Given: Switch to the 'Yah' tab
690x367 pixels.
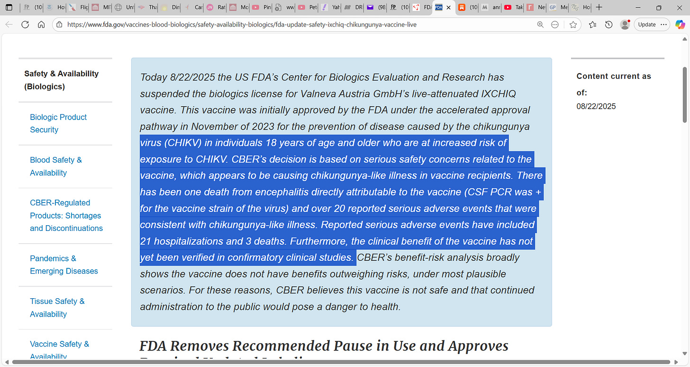Looking at the screenshot, I should pos(330,8).
